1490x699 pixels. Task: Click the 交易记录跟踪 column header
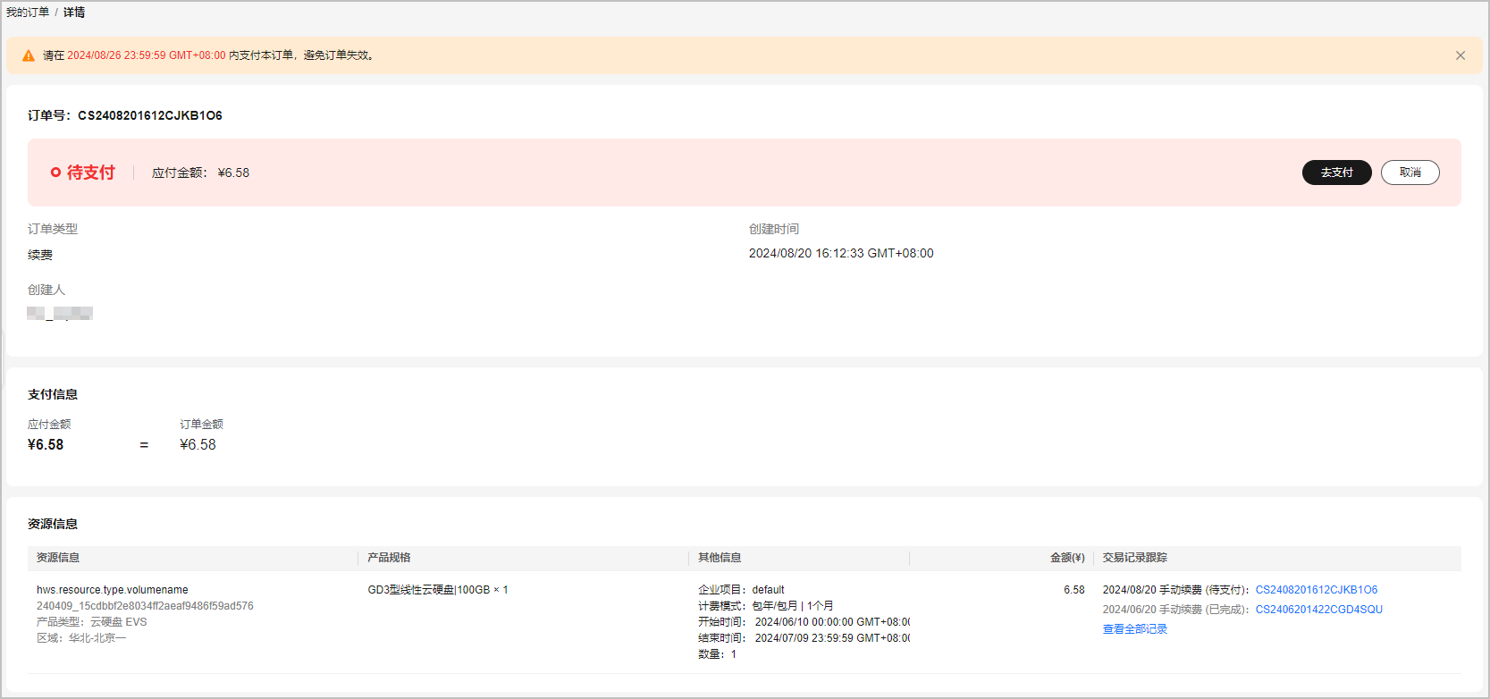pyautogui.click(x=1135, y=558)
